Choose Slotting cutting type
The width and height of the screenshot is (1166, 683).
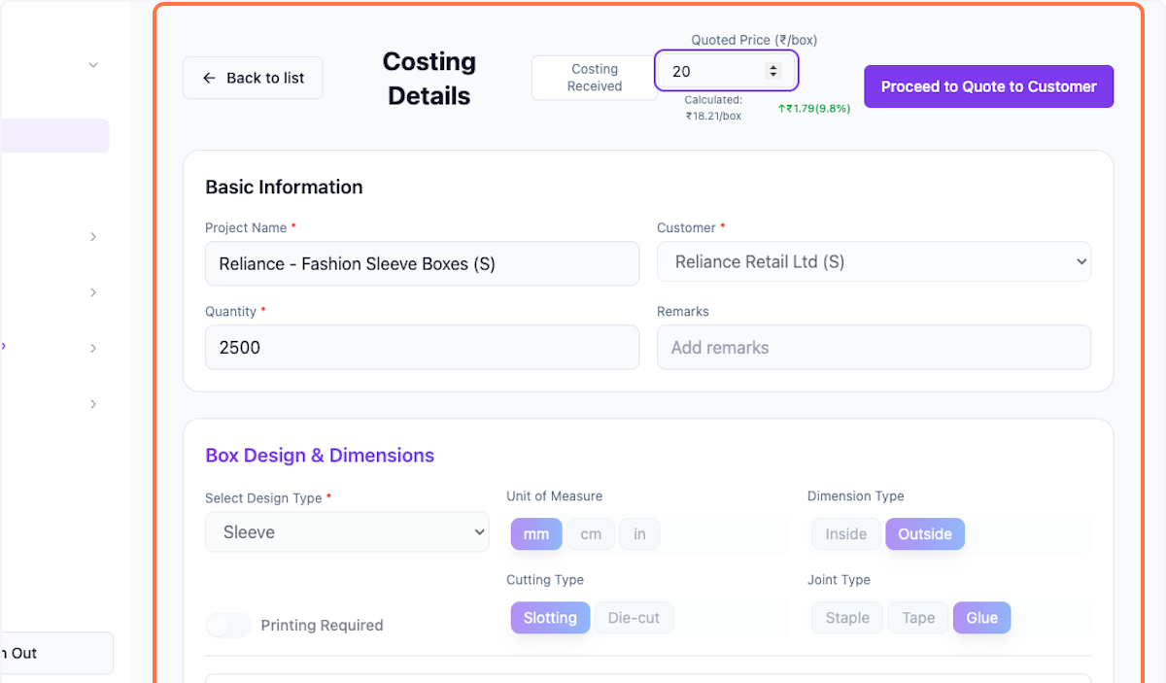(550, 618)
